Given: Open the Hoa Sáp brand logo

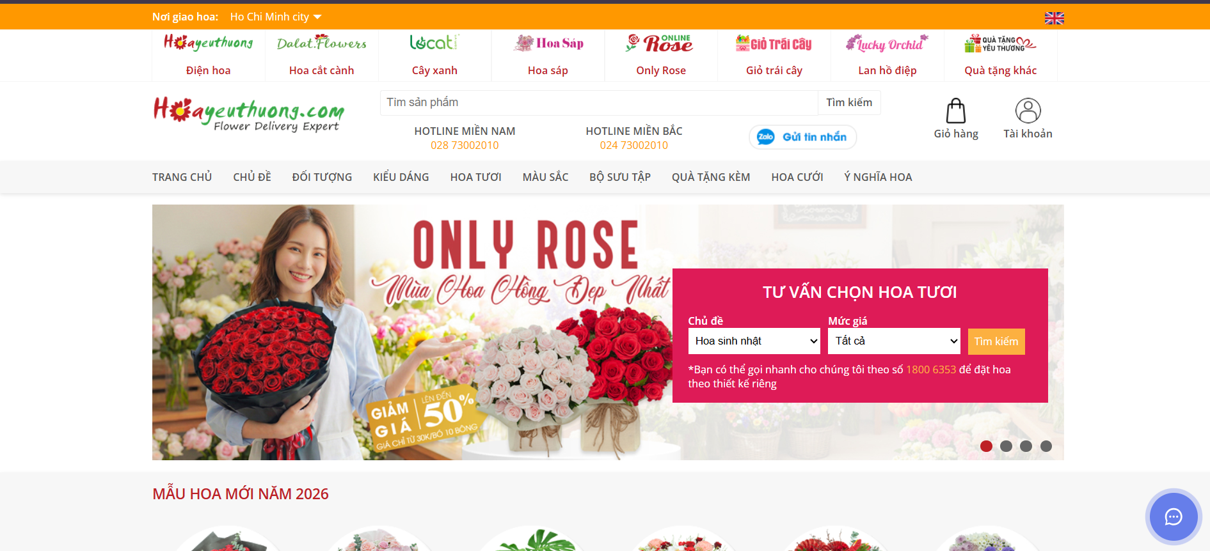Looking at the screenshot, I should coord(548,43).
